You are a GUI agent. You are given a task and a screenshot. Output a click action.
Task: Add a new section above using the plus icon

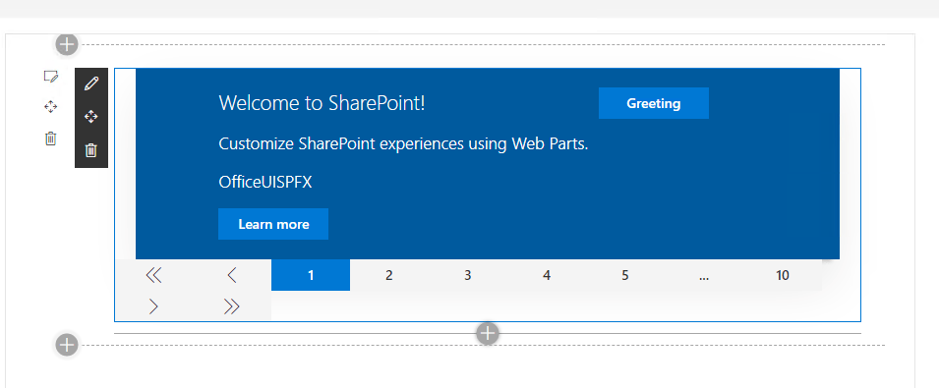coord(67,44)
